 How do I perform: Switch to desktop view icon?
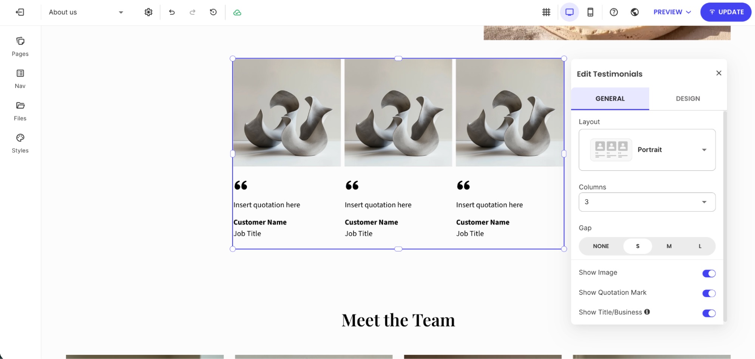coord(570,12)
